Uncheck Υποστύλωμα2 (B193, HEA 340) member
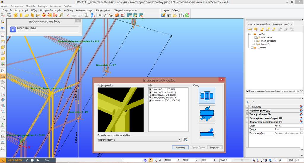 pyautogui.click(x=150, y=100)
